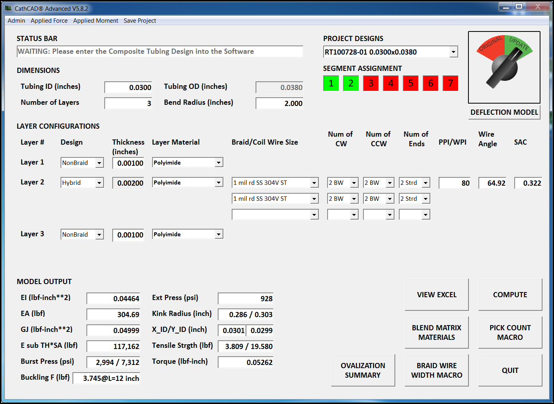Image resolution: width=554 pixels, height=404 pixels.
Task: Click the Tubing ID input field
Action: pyautogui.click(x=128, y=87)
